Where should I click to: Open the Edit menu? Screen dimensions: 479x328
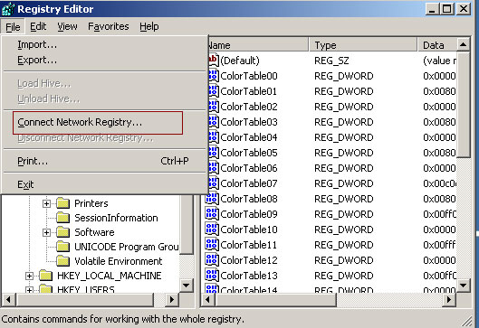pyautogui.click(x=38, y=27)
